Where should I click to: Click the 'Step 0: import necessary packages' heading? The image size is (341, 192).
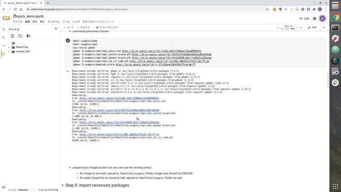click(x=97, y=185)
